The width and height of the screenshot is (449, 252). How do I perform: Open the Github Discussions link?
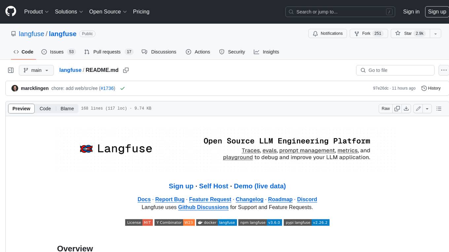[x=203, y=207]
